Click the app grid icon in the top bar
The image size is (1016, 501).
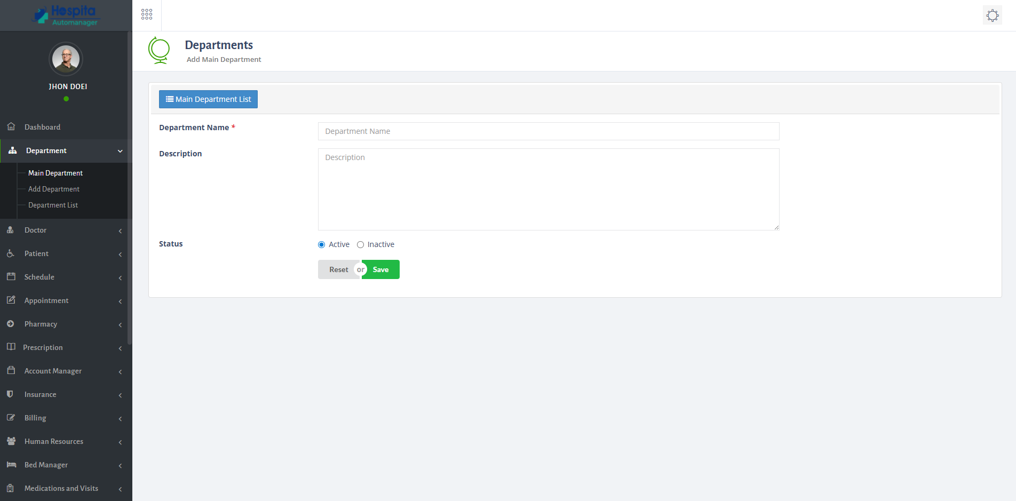pos(146,14)
